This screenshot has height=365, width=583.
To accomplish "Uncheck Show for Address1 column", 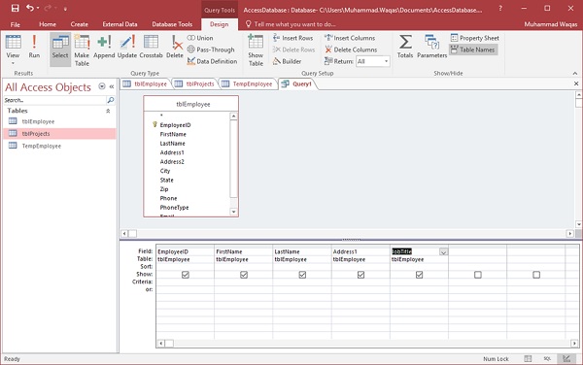I will [x=360, y=275].
